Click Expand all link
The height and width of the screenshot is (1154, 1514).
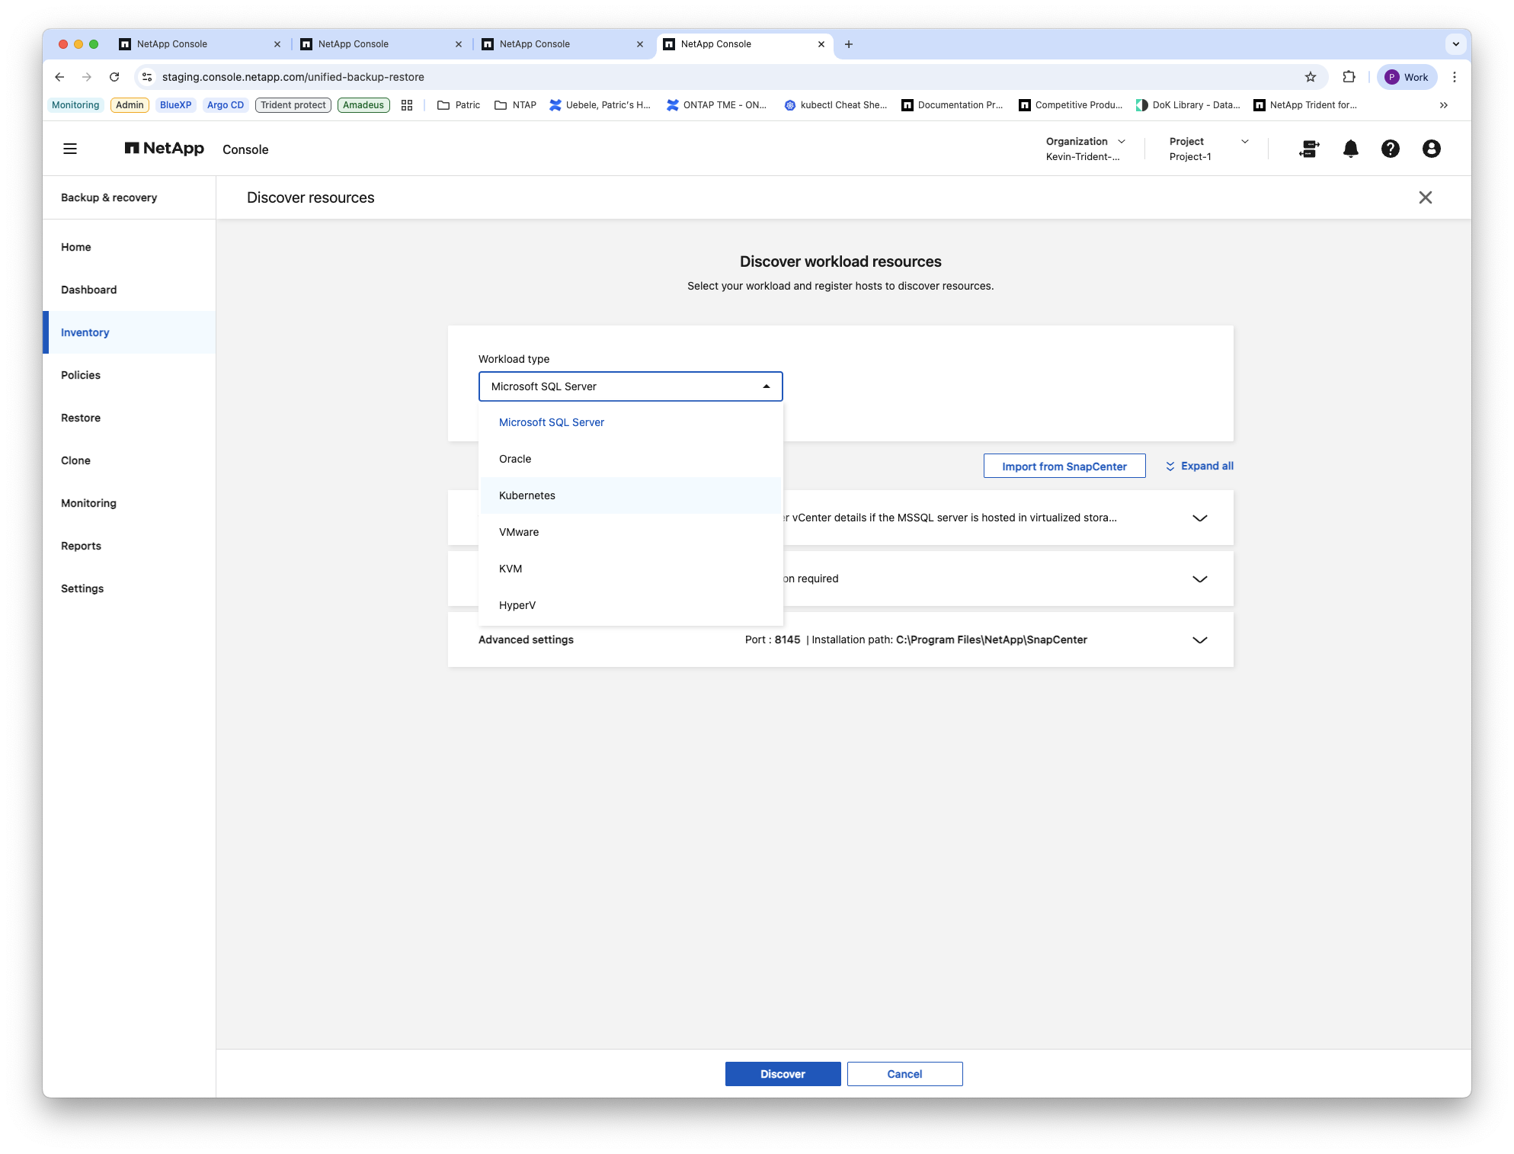[1199, 466]
